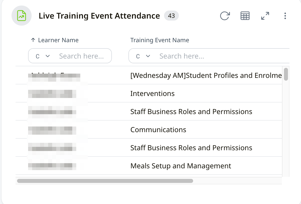The image size is (301, 204).
Task: Click the vertical scrollbar thumb
Action: pos(286,74)
